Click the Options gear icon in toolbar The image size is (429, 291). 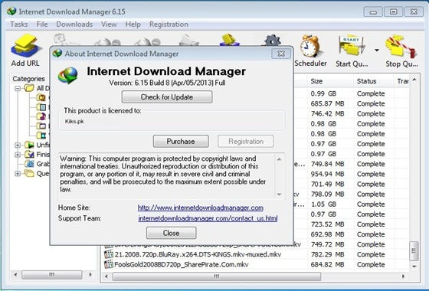272,41
